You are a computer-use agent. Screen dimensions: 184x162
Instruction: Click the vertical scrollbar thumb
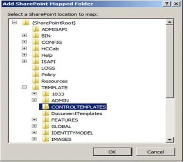click(x=170, y=61)
